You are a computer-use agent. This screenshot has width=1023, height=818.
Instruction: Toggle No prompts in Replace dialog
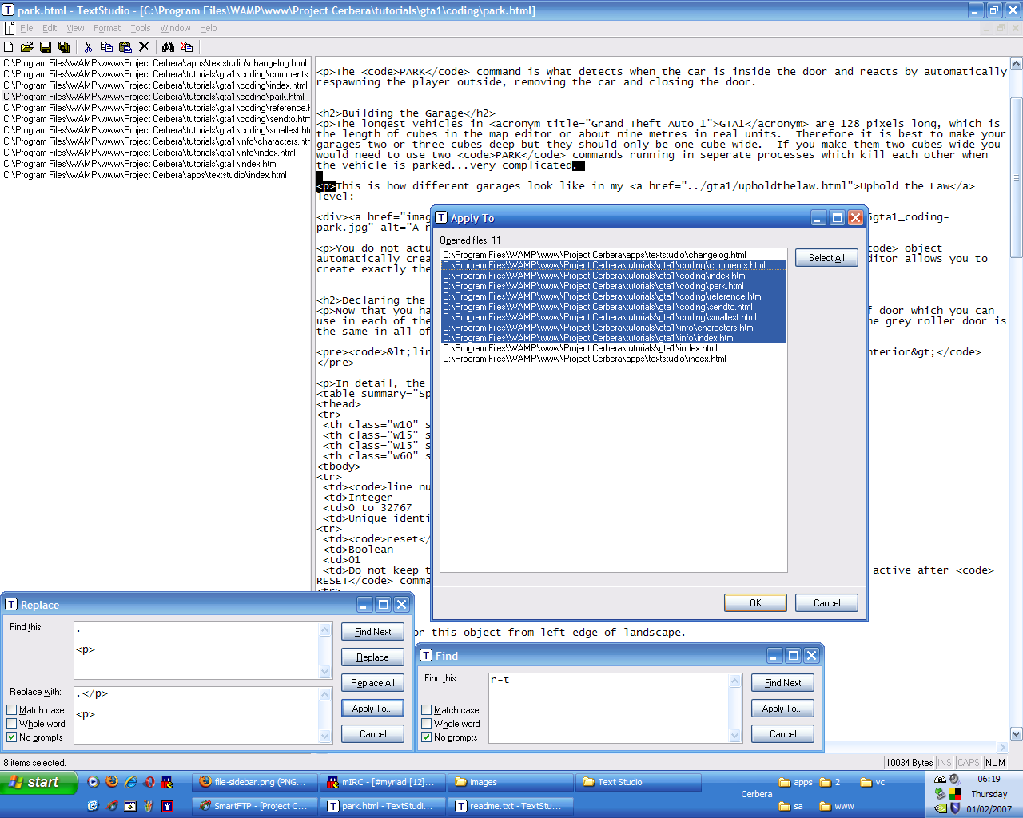[x=12, y=737]
